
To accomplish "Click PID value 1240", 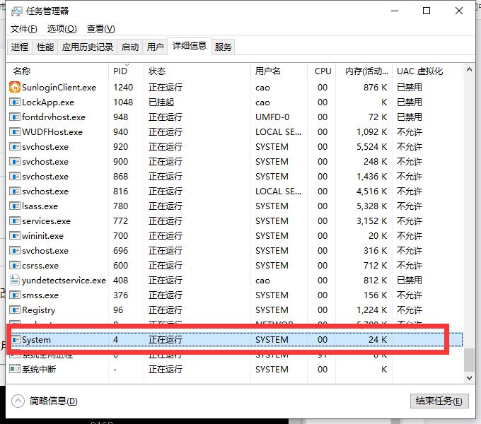I will [123, 88].
